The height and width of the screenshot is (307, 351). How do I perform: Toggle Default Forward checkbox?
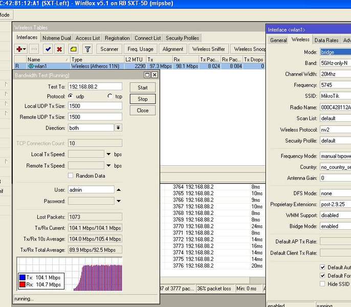[322, 276]
